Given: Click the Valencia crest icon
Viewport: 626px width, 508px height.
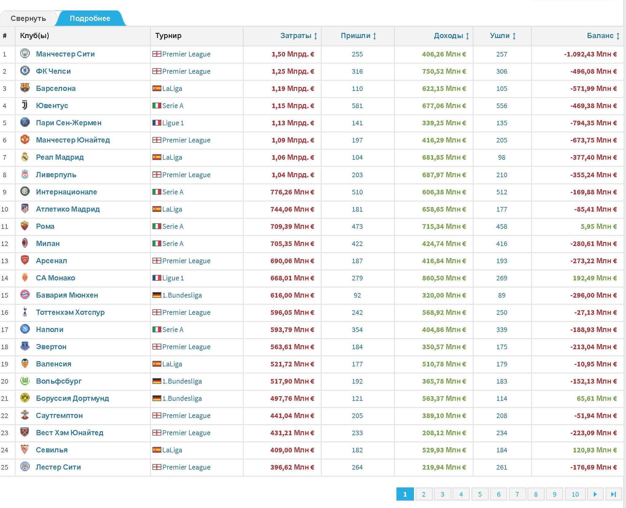Looking at the screenshot, I should tap(25, 364).
